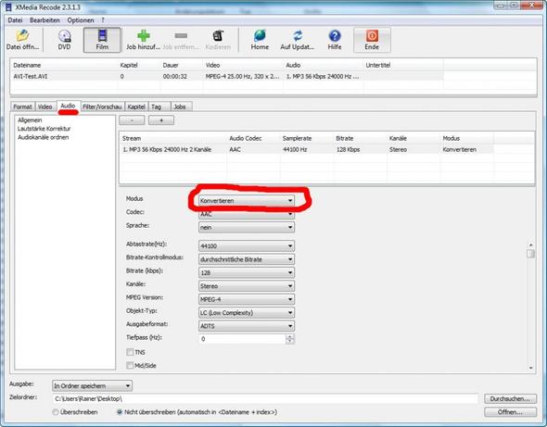Image resolution: width=547 pixels, height=427 pixels.
Task: Open the Kanäle dropdown showing Stereo
Action: (x=247, y=286)
